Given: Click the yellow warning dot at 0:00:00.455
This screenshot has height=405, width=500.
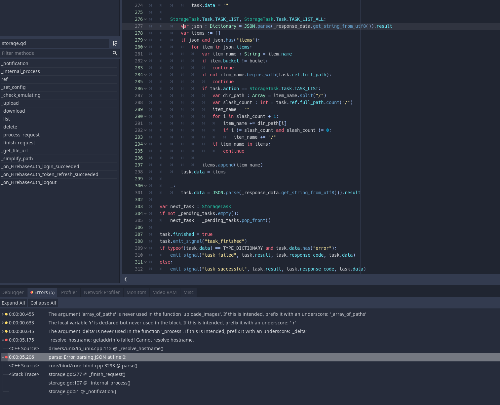Looking at the screenshot, I should [6, 314].
